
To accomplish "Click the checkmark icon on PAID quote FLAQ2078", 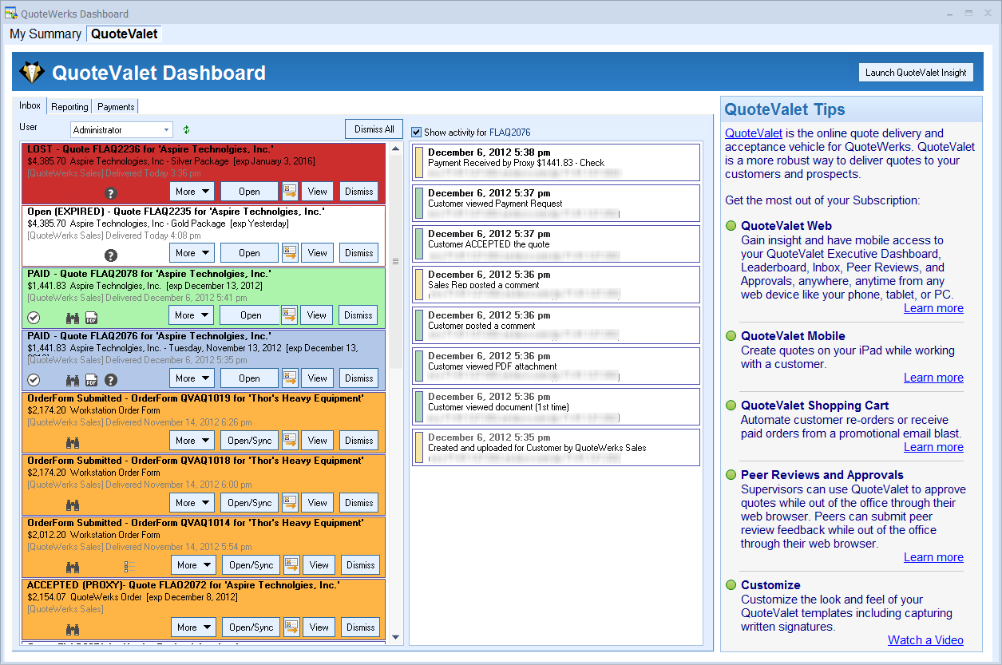I will [x=34, y=317].
